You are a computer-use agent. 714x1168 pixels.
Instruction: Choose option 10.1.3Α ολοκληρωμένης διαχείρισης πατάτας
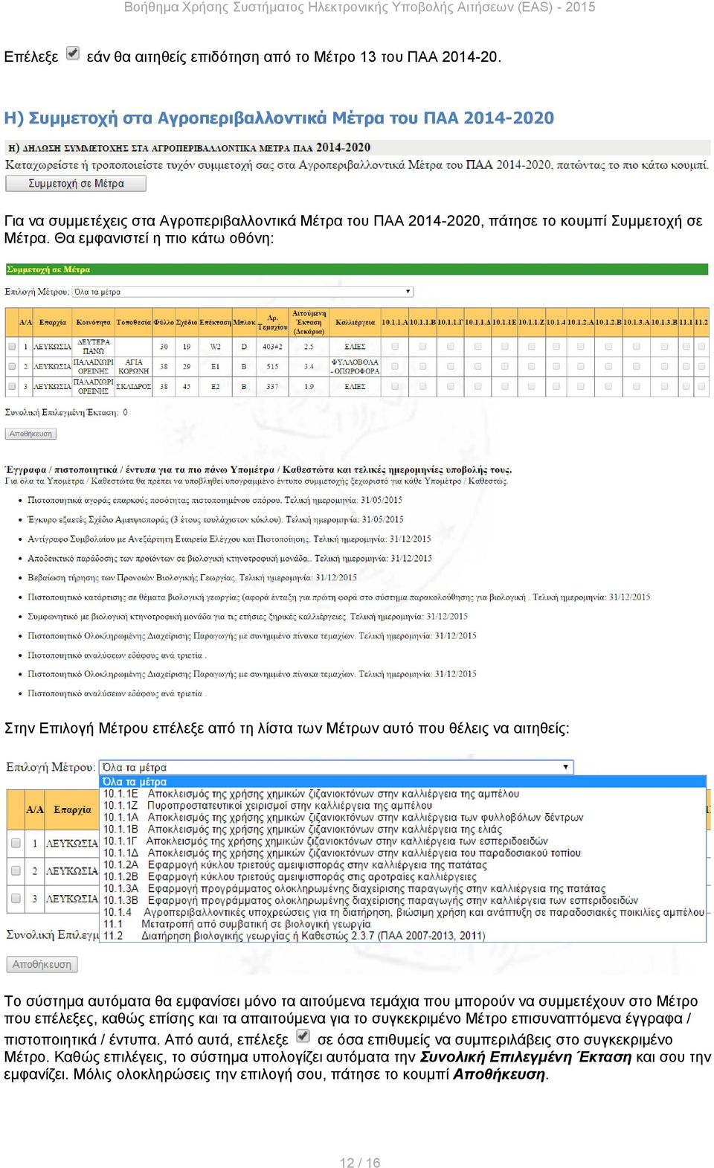(x=402, y=889)
